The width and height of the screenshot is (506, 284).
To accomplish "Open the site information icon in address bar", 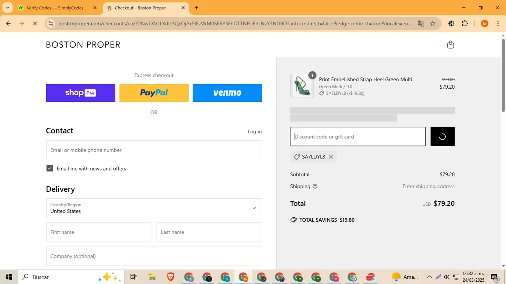I will coord(51,24).
